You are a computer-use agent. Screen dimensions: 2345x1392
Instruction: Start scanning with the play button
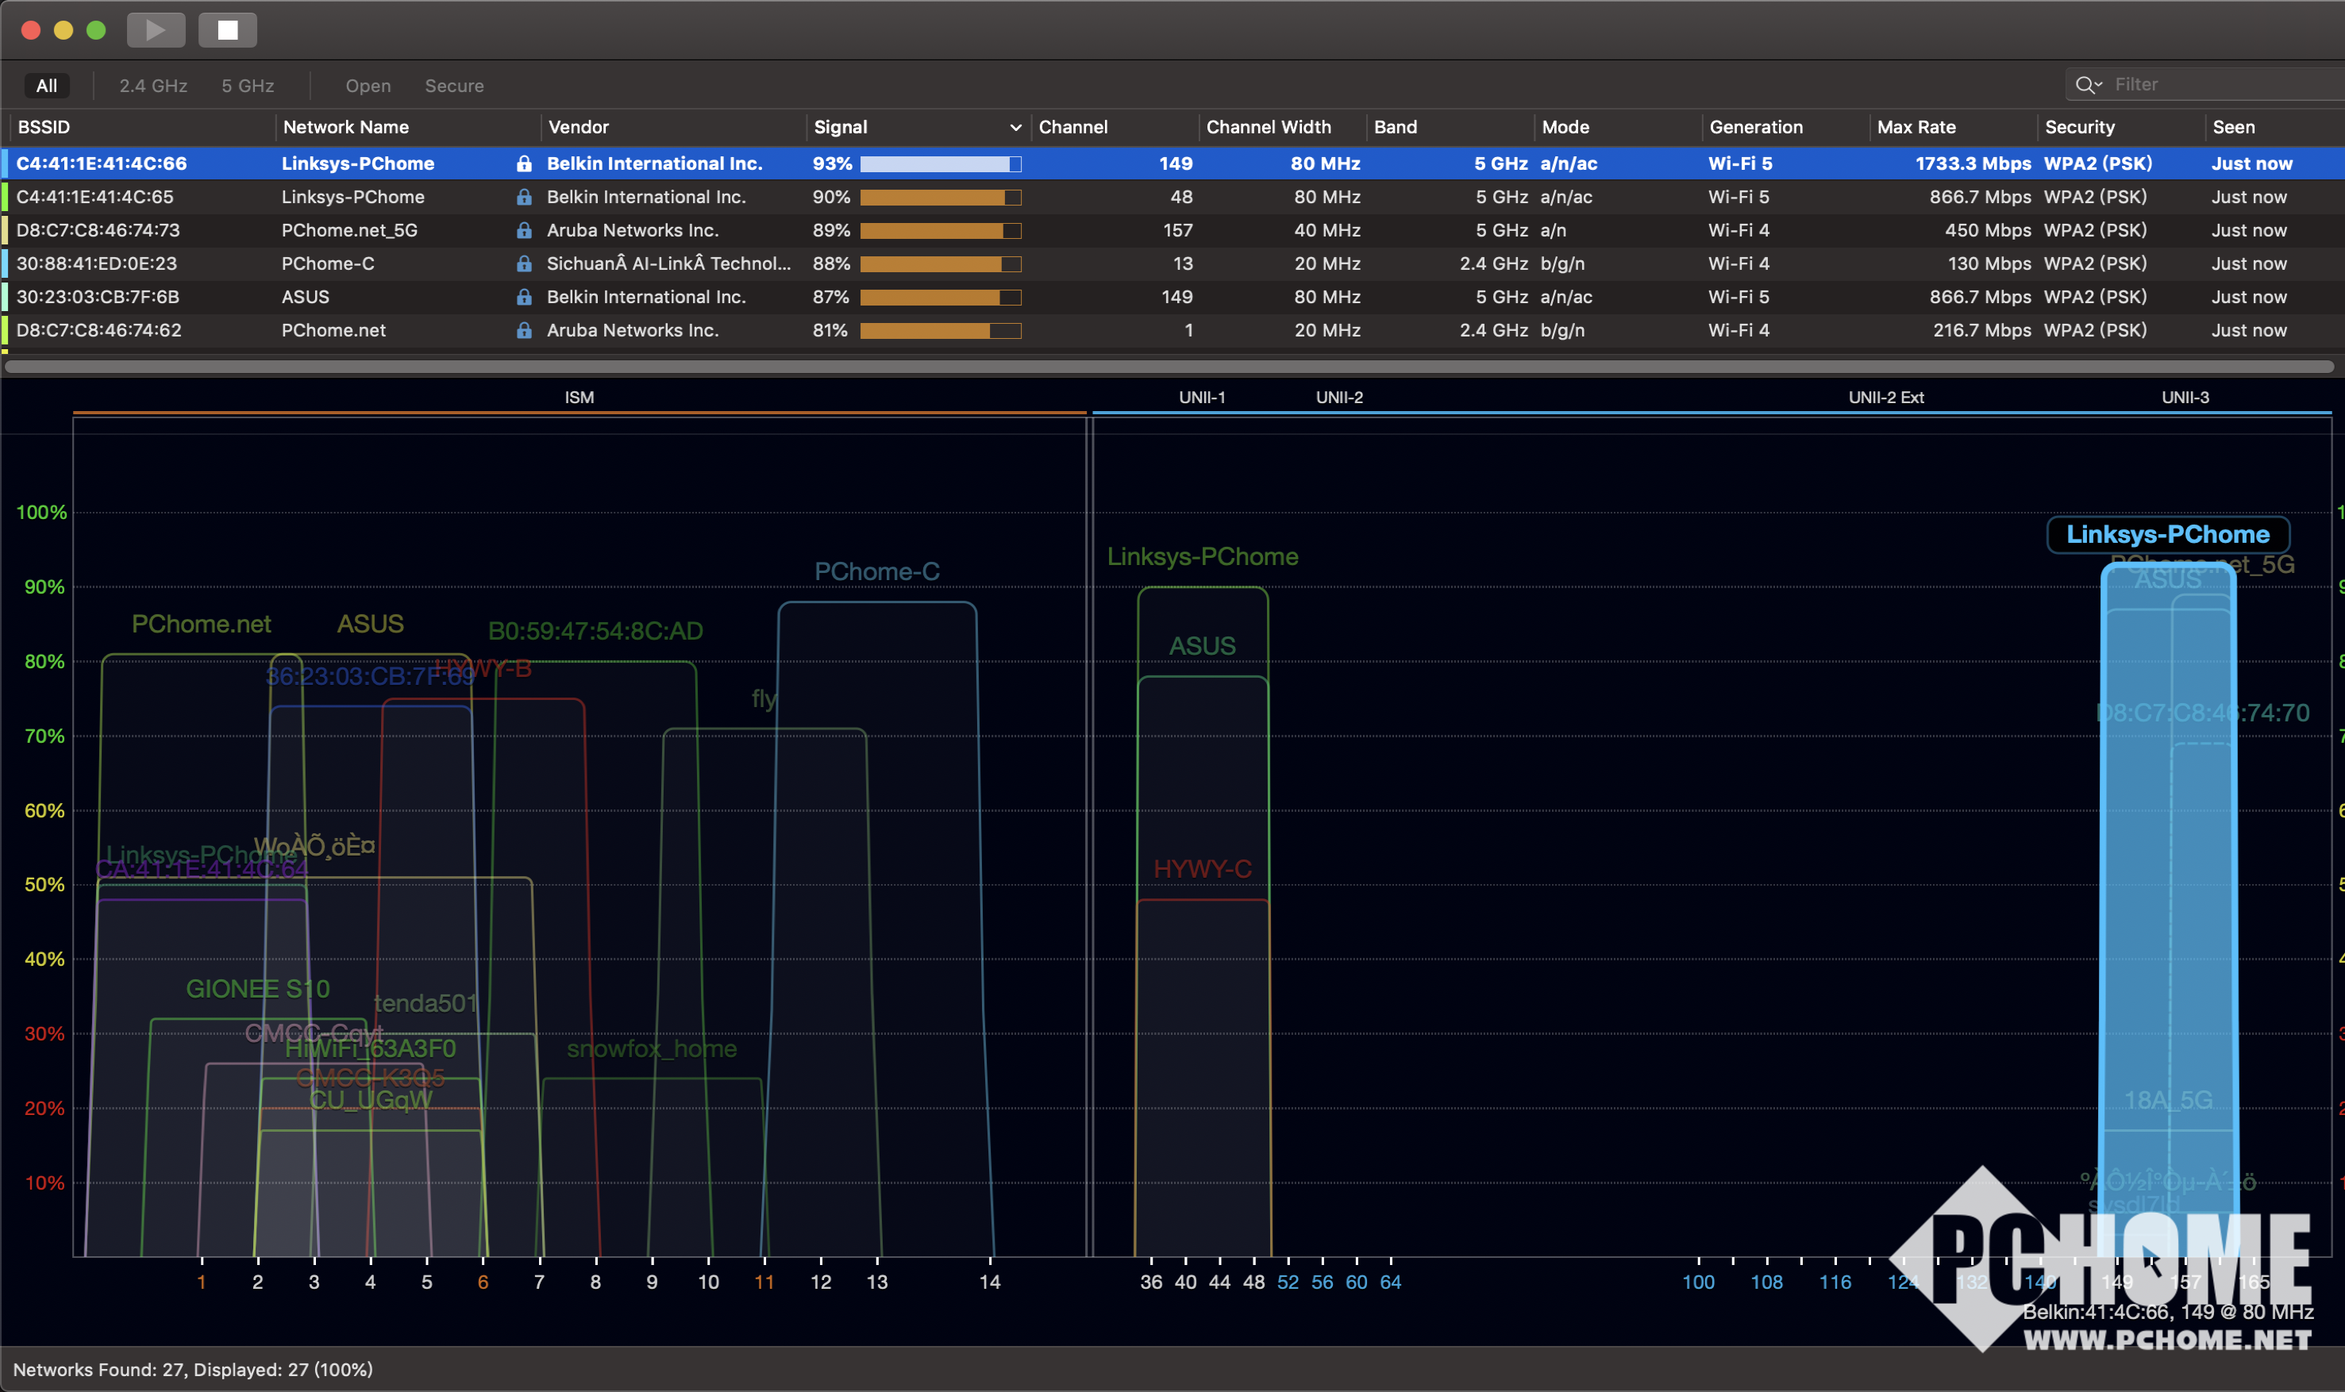[156, 30]
